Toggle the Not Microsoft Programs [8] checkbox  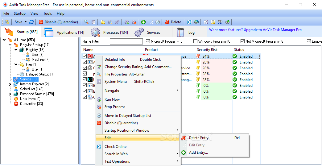click(x=242, y=41)
